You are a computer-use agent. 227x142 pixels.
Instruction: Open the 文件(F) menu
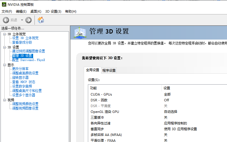[x=7, y=12]
